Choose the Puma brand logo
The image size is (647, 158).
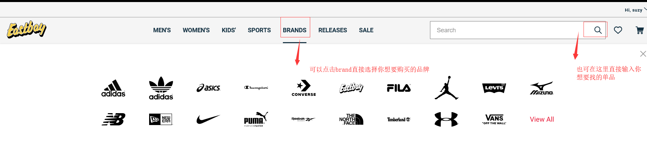(x=256, y=119)
